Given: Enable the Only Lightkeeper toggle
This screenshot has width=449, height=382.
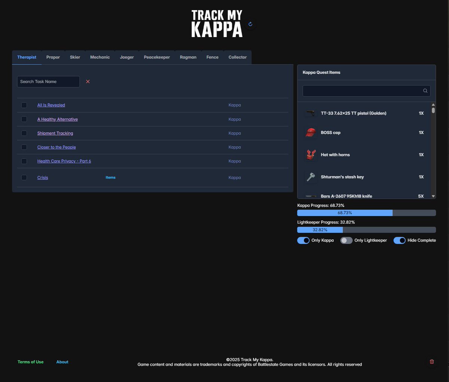Looking at the screenshot, I should coord(346,240).
